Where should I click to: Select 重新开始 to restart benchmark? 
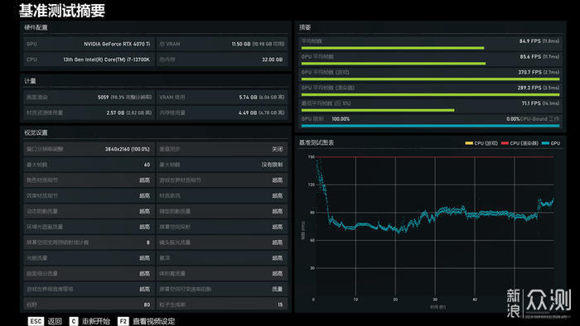[x=96, y=321]
